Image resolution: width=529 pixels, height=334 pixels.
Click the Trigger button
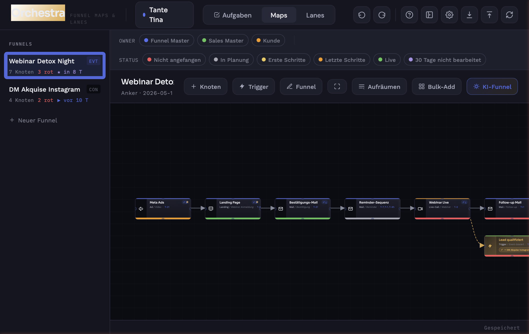pyautogui.click(x=254, y=87)
